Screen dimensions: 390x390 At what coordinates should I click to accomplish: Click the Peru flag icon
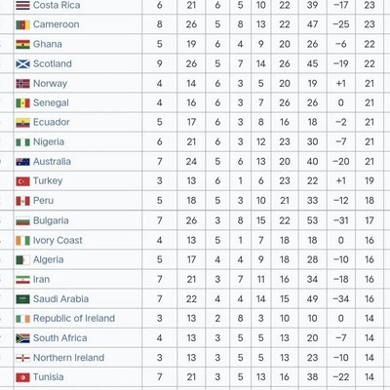[x=22, y=201]
